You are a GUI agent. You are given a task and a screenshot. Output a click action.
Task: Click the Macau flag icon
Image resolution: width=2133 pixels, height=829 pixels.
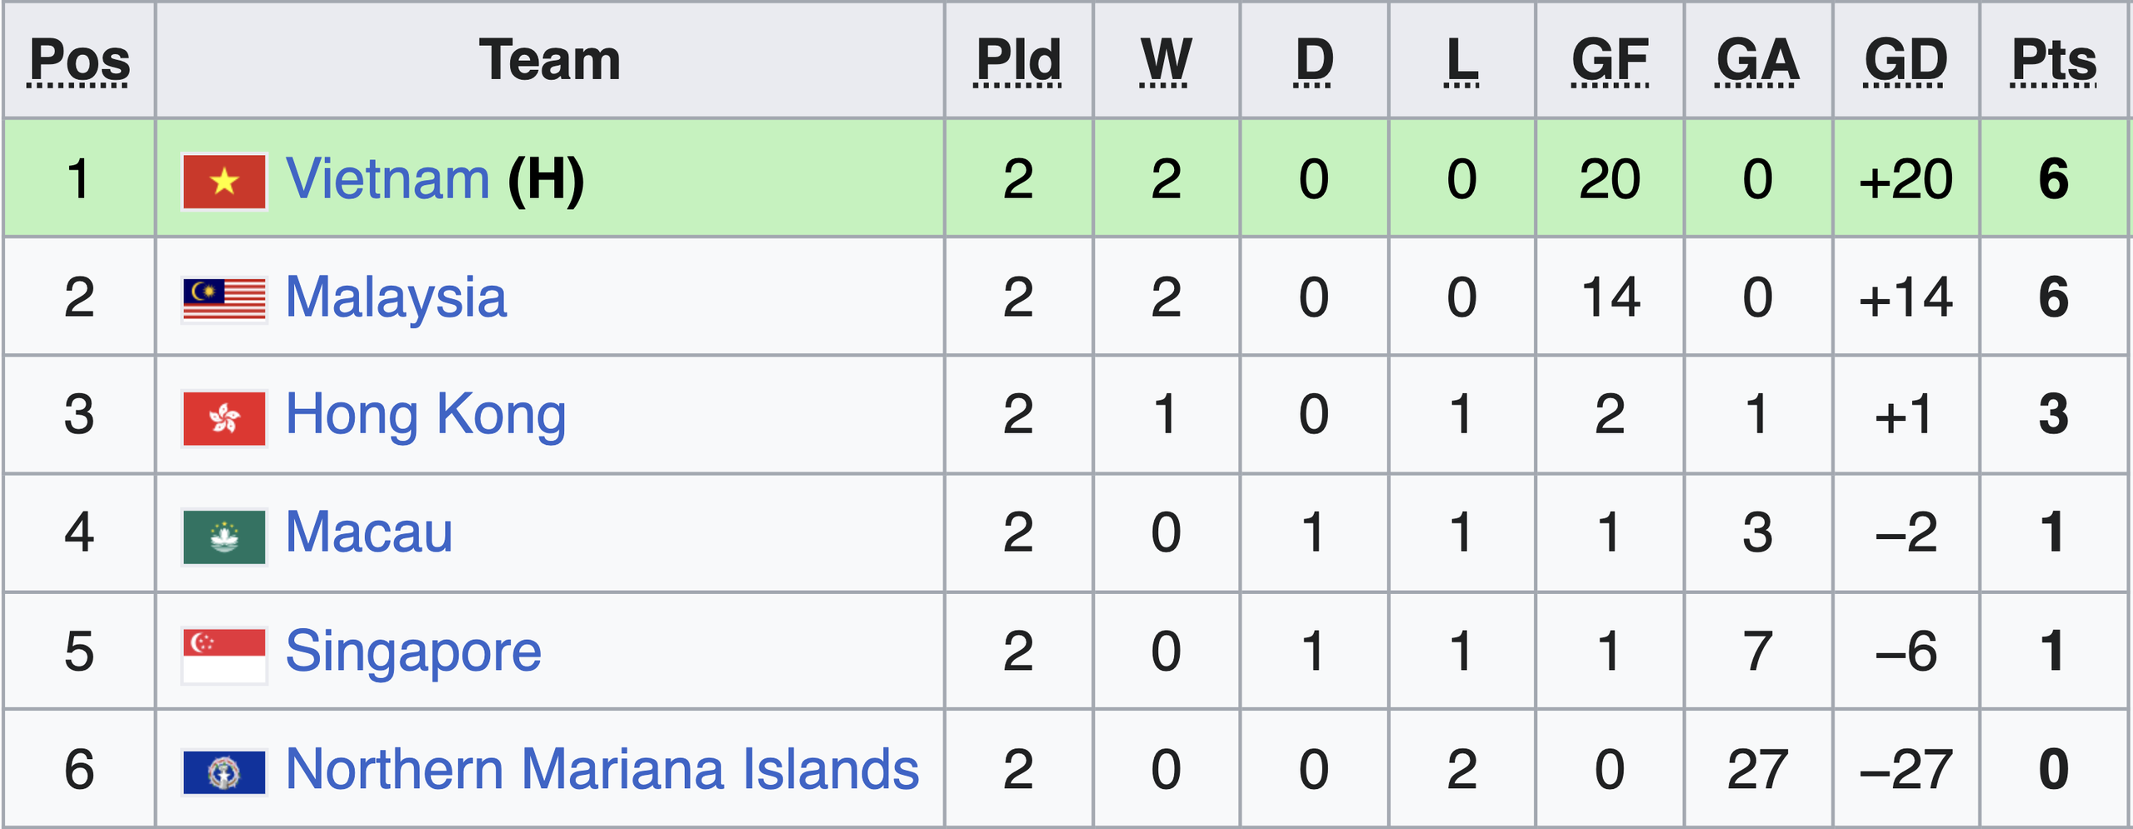tap(224, 536)
